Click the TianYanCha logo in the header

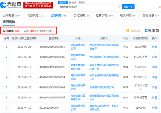[11, 5]
